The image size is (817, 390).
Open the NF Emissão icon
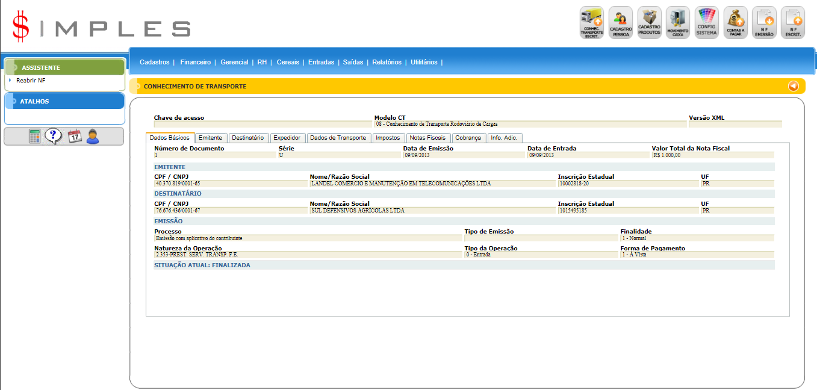pyautogui.click(x=764, y=23)
